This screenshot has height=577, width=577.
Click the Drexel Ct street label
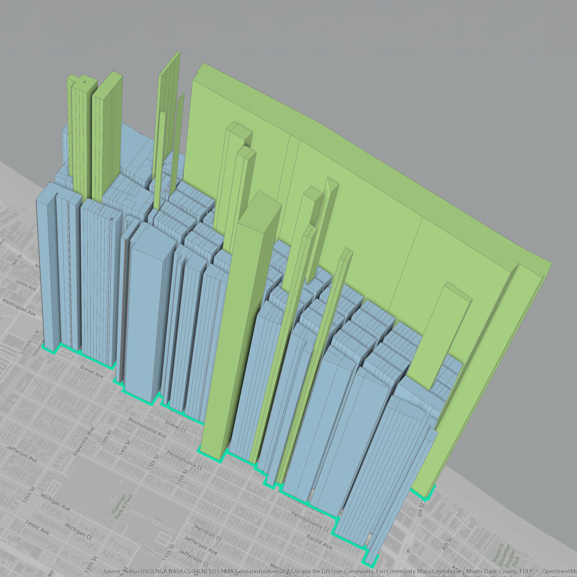[175, 427]
